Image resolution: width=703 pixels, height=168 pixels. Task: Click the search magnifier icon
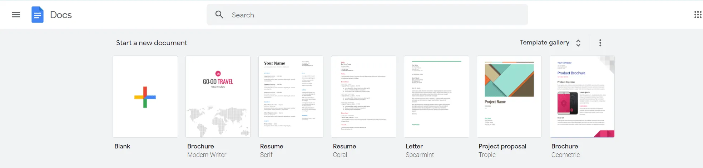pyautogui.click(x=219, y=15)
